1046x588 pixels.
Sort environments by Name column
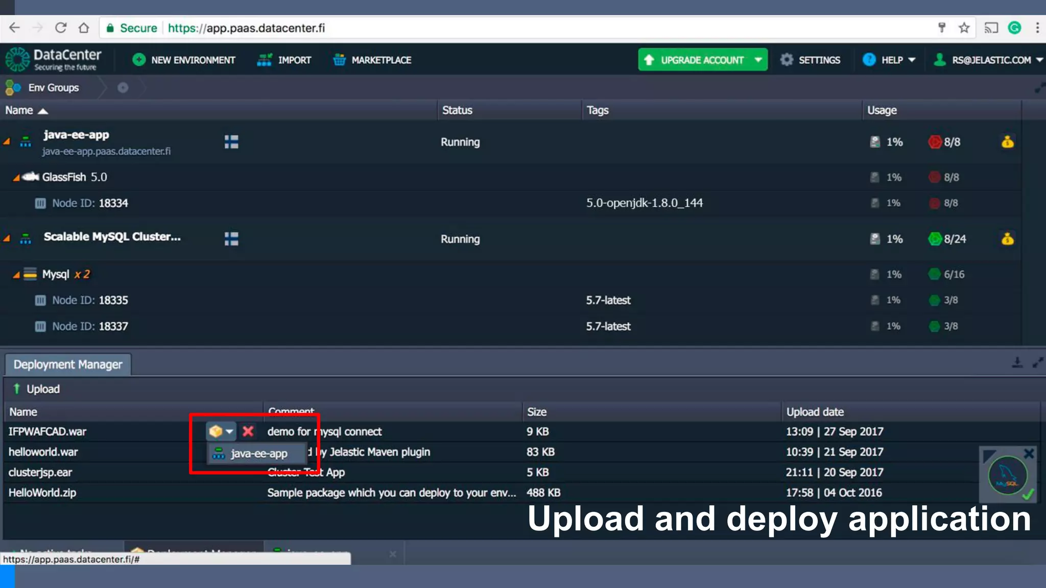27,110
